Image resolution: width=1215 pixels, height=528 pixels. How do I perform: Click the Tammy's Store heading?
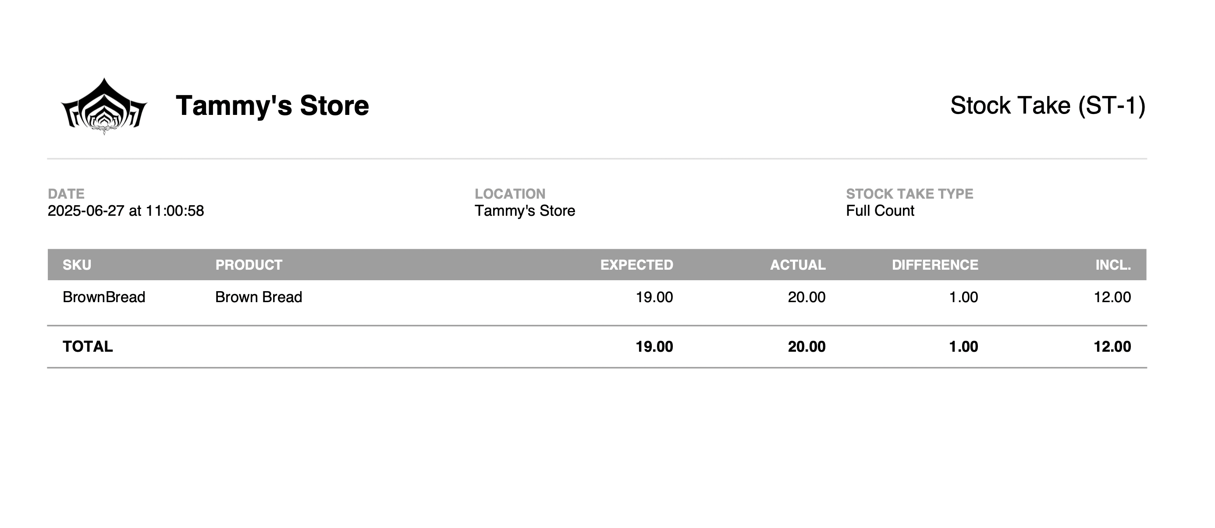click(x=272, y=106)
